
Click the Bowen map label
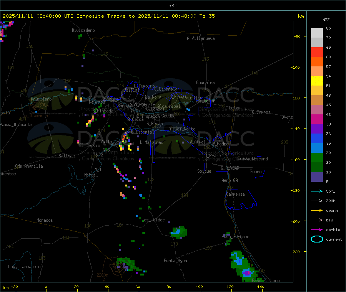click(256, 172)
